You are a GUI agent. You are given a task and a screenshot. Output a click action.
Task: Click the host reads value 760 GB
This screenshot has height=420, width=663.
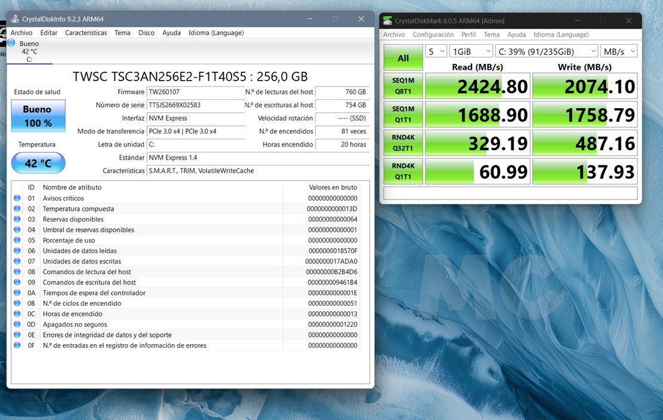pyautogui.click(x=343, y=92)
